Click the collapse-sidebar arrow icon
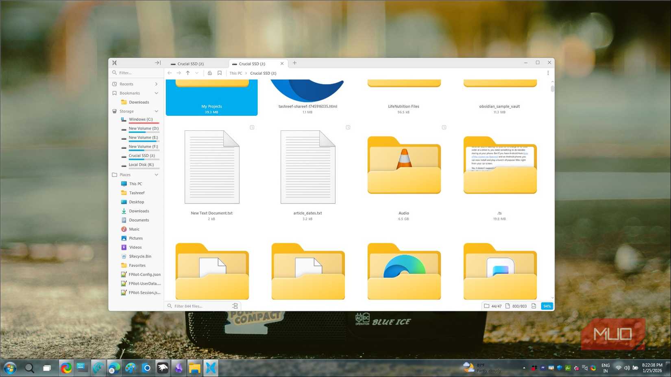 point(157,63)
